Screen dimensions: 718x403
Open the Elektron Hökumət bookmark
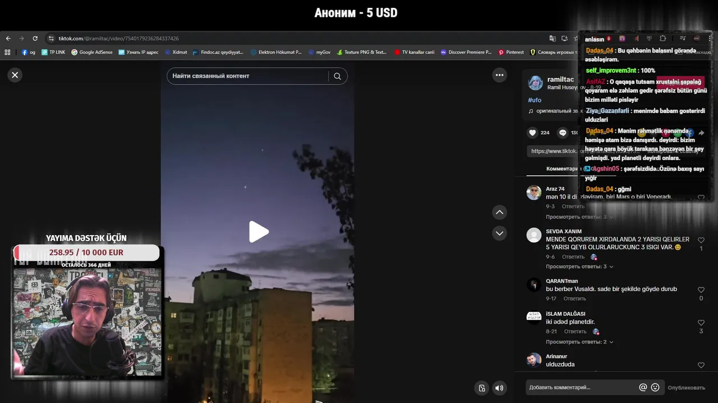click(x=276, y=52)
